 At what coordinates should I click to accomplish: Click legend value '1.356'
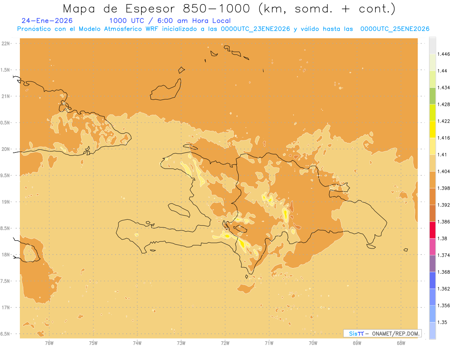[444, 306]
